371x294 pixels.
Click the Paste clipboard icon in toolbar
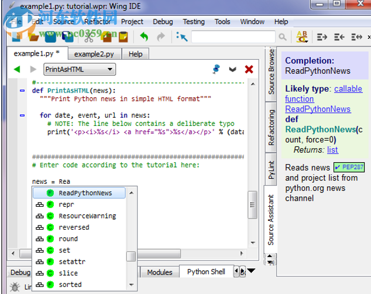(123, 37)
